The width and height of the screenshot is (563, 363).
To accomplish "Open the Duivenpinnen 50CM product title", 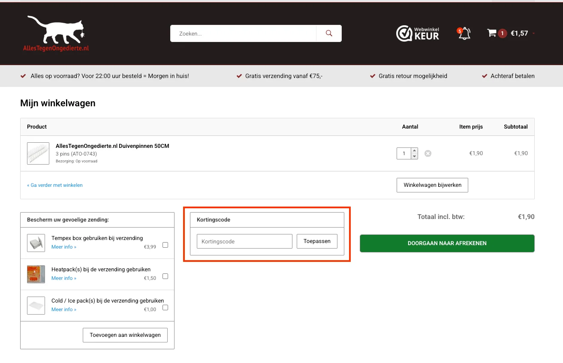I will (x=112, y=146).
